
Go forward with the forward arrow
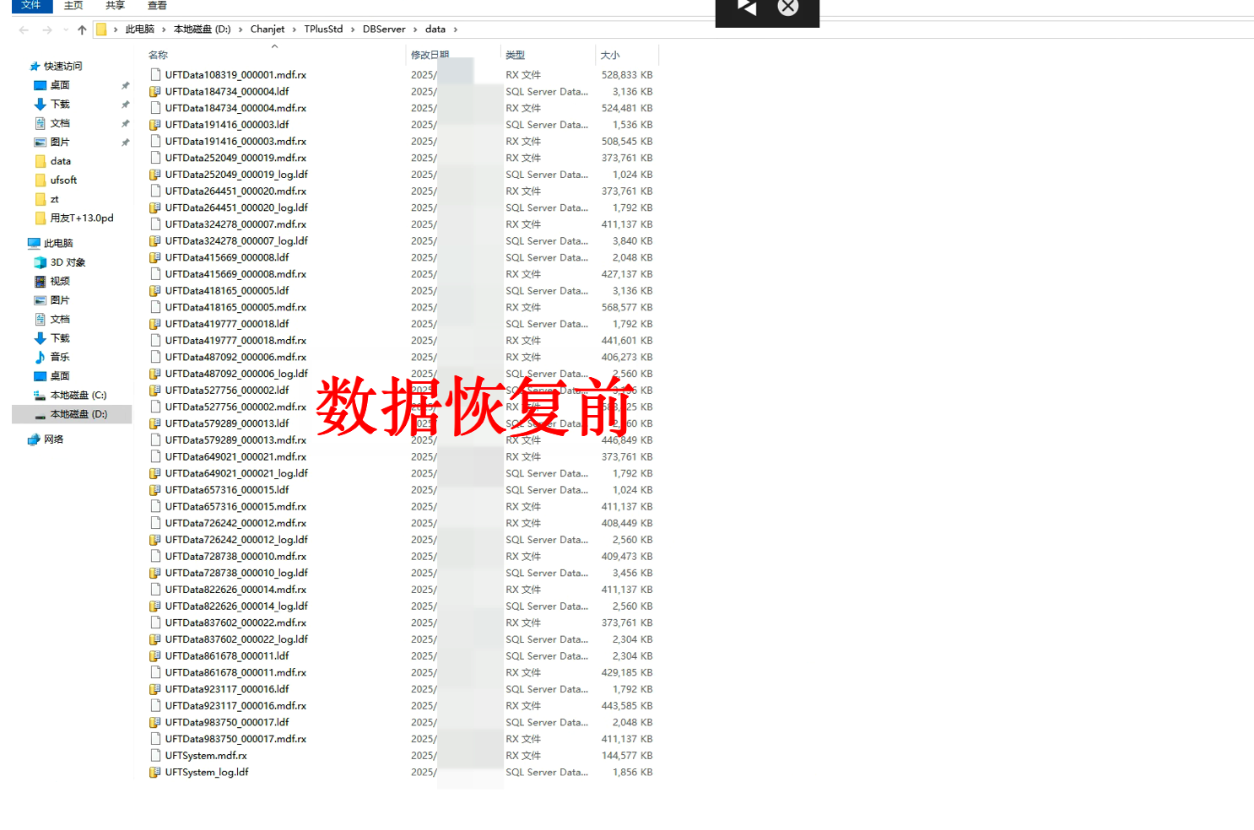tap(47, 30)
